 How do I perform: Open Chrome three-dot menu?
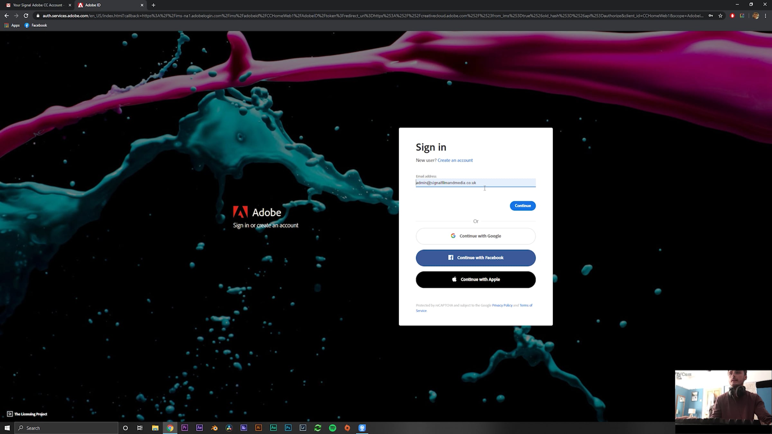[766, 15]
